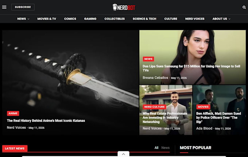Click the May 11, 2026 date under Ben Affleck story
248x157 pixels.
[223, 128]
